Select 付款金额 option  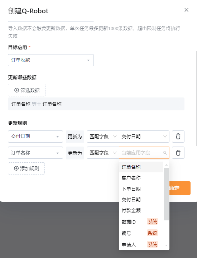pos(141,210)
